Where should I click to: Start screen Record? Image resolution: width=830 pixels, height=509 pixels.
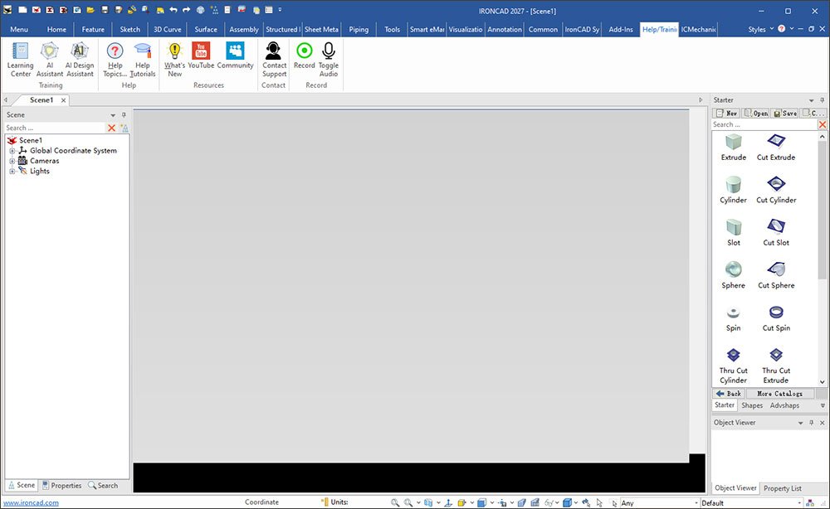coord(305,56)
